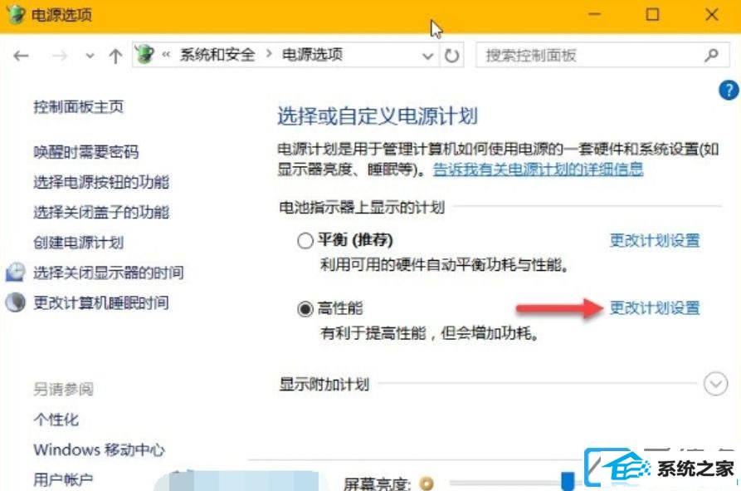Open the recent locations dropdown arrow
Image resolution: width=741 pixels, height=491 pixels.
pos(90,56)
